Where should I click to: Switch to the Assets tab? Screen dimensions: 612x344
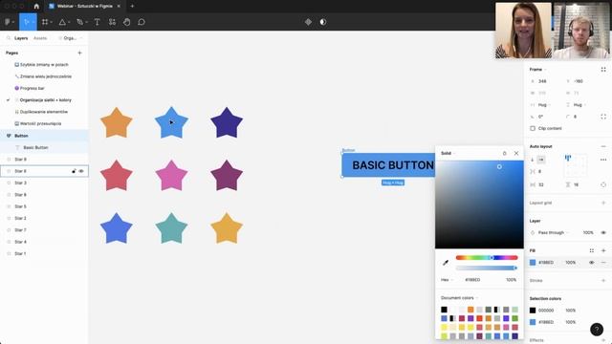pyautogui.click(x=40, y=38)
